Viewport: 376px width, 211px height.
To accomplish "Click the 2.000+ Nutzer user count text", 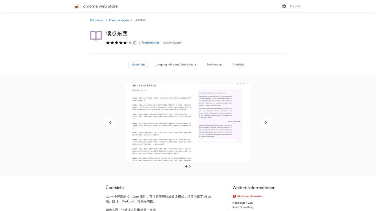I will pyautogui.click(x=172, y=43).
